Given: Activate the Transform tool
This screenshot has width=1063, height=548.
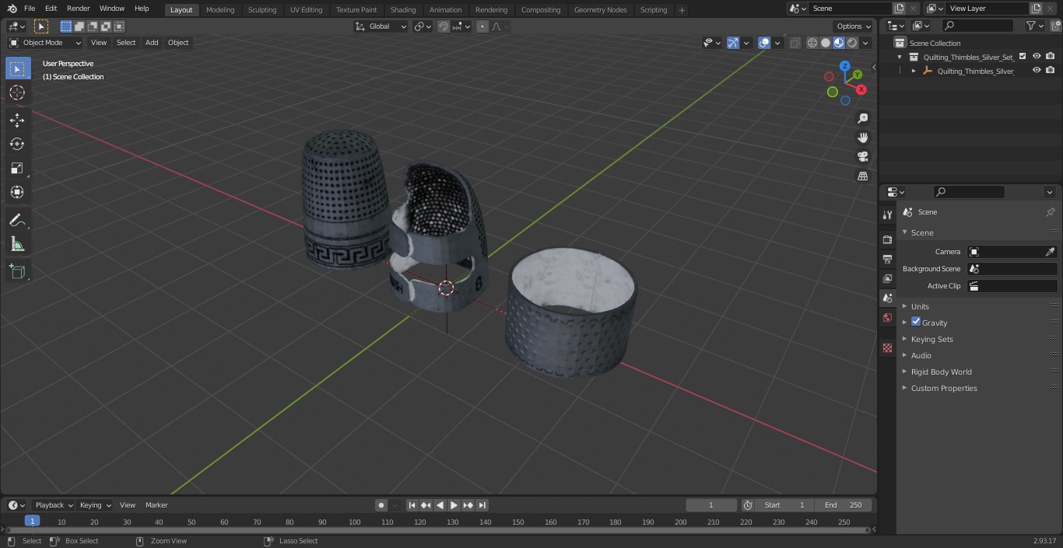Looking at the screenshot, I should (17, 192).
